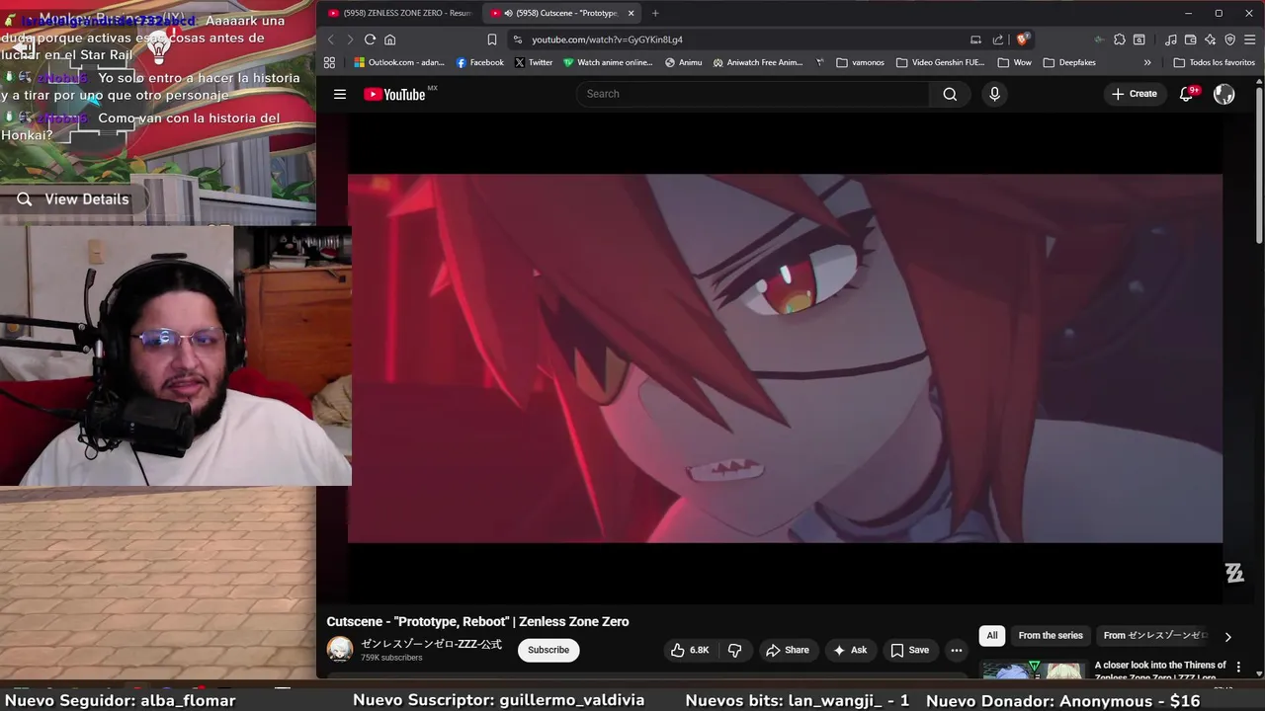Open the Deepfakes bookmarks folder
Viewport: 1265px width, 711px height.
(x=1069, y=62)
